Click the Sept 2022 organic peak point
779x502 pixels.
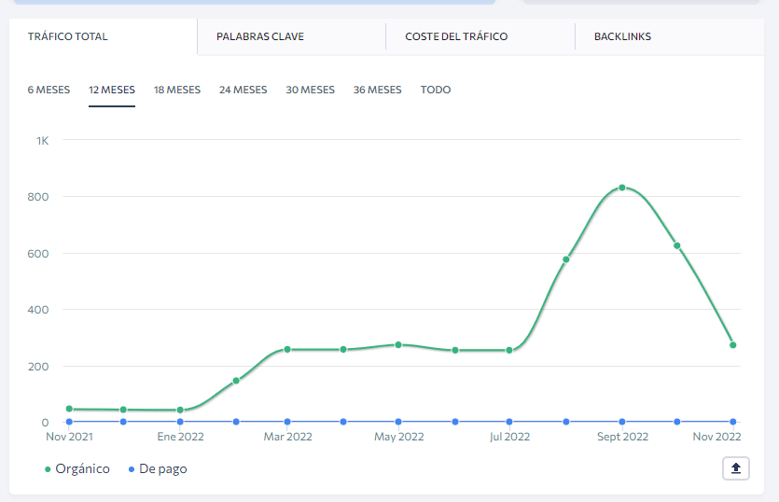(x=621, y=188)
